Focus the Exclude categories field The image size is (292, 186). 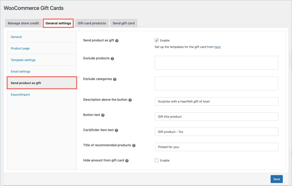coord(217,83)
